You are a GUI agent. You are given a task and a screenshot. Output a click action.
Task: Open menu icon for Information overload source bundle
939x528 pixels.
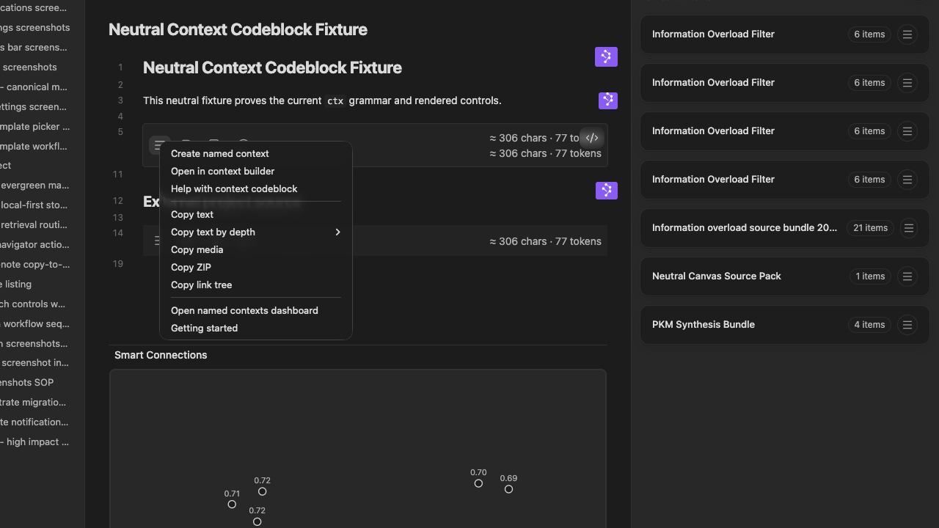click(908, 228)
